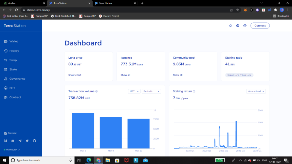Expand the Periodic dropdown
Viewport: 292px width, 164px height.
[x=151, y=91]
